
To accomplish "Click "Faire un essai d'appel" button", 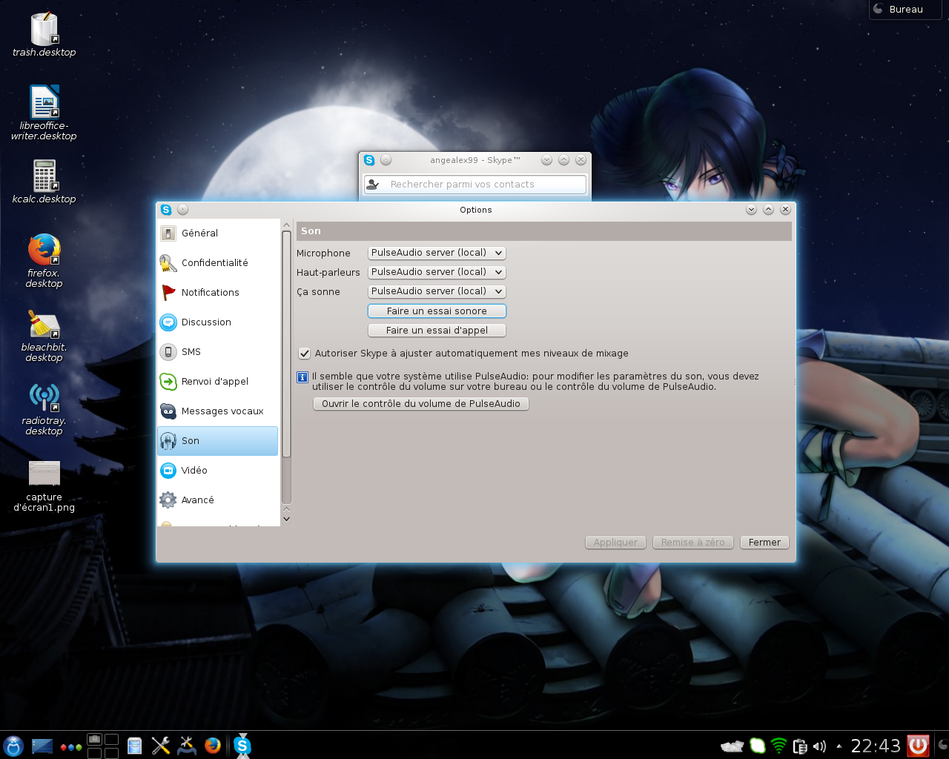I will tap(437, 331).
